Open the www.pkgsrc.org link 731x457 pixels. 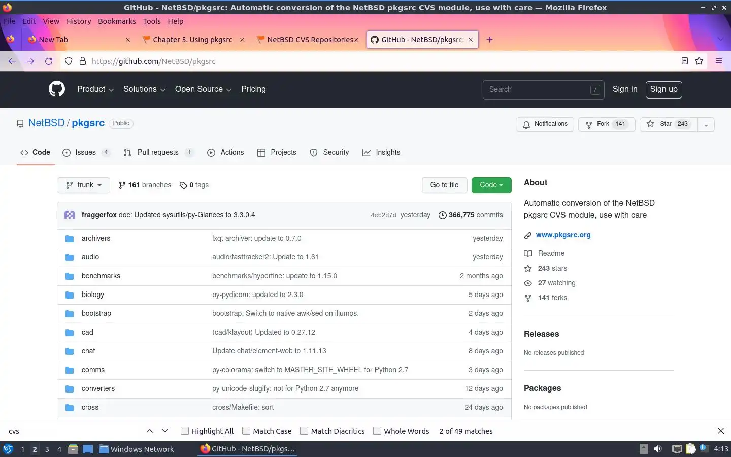tap(563, 235)
